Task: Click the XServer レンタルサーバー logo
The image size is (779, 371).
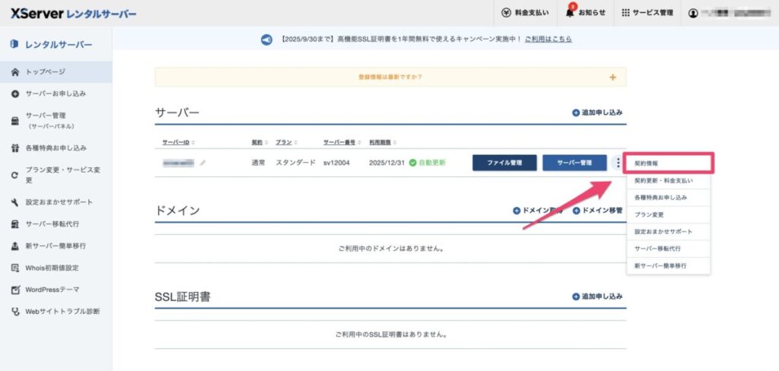Action: tap(73, 14)
